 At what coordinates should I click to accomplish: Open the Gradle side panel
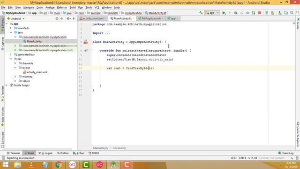pyautogui.click(x=298, y=24)
